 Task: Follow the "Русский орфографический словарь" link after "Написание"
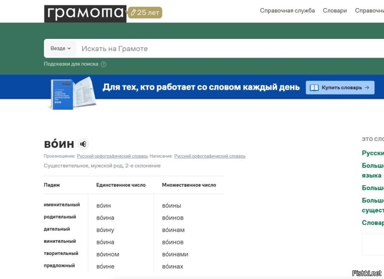coord(209,156)
